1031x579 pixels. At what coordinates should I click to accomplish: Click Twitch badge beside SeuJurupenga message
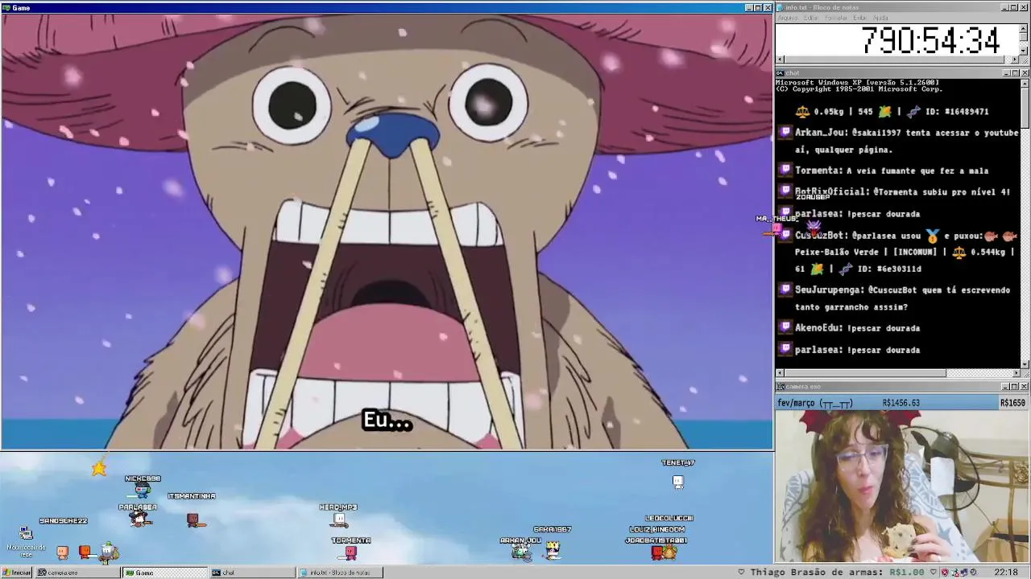(785, 289)
